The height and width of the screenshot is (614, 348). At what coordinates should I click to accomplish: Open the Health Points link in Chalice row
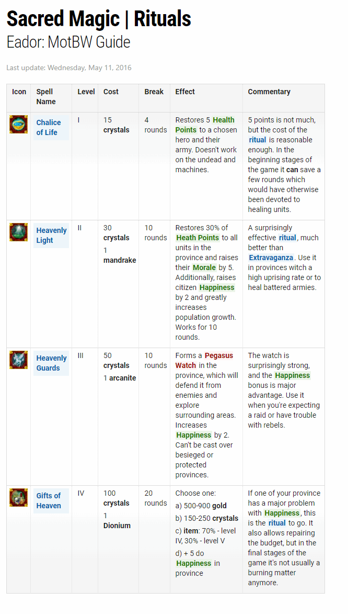click(x=224, y=120)
